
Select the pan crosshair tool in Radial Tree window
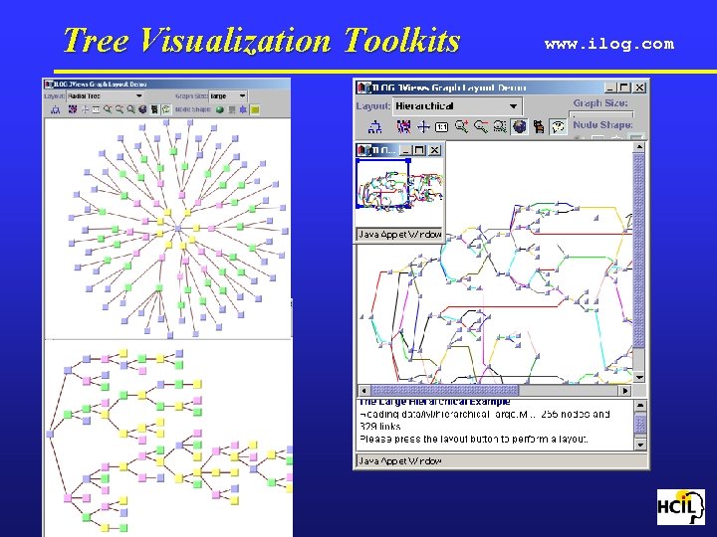[x=85, y=109]
